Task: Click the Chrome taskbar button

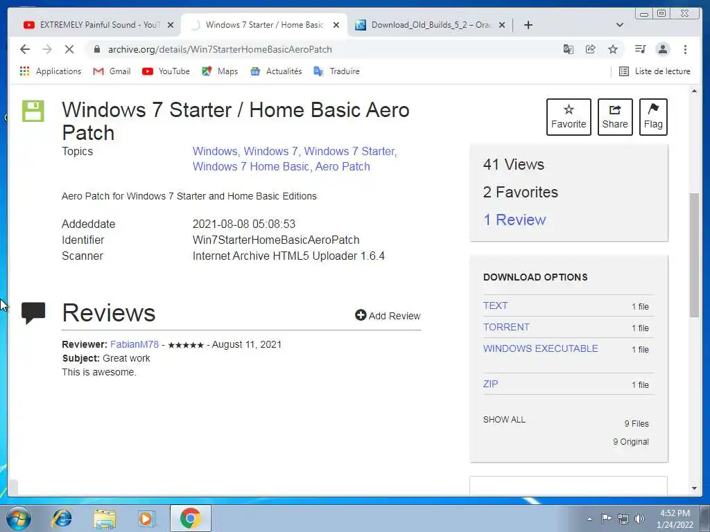Action: pos(190,518)
